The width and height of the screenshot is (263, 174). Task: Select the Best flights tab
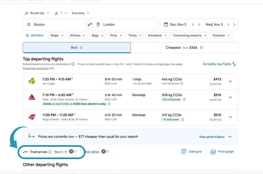(76, 47)
